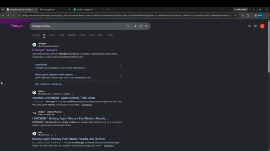Open Google apps grid icon
Image resolution: width=270 pixels, height=151 pixels.
tap(255, 26)
